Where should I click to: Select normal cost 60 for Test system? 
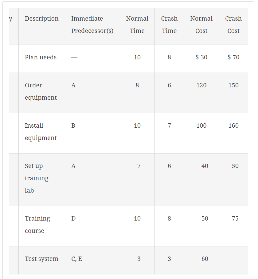click(205, 259)
